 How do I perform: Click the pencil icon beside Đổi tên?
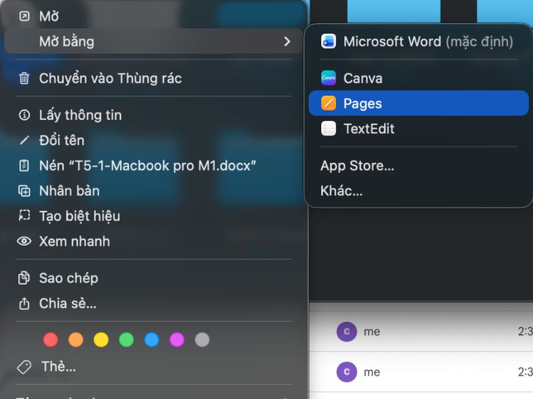pos(24,140)
